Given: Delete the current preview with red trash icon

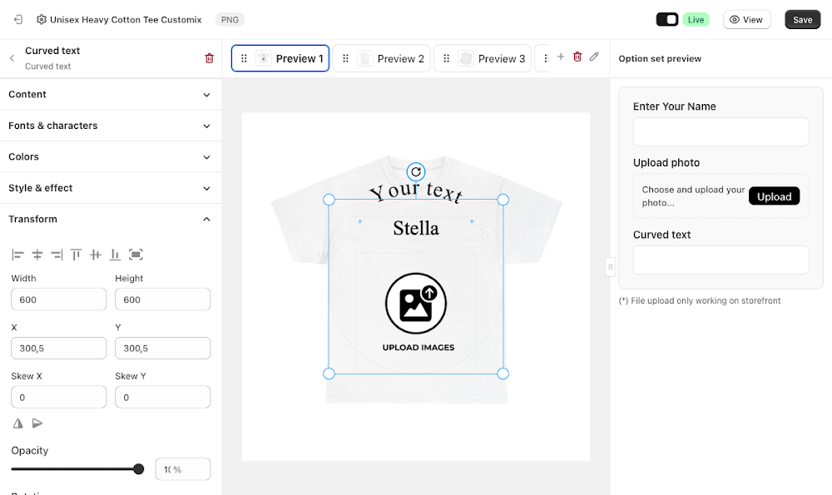Looking at the screenshot, I should pyautogui.click(x=577, y=57).
